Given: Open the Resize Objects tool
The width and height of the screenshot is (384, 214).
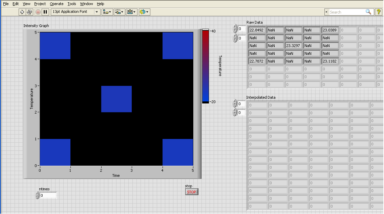Looking at the screenshot, I should pos(131,12).
